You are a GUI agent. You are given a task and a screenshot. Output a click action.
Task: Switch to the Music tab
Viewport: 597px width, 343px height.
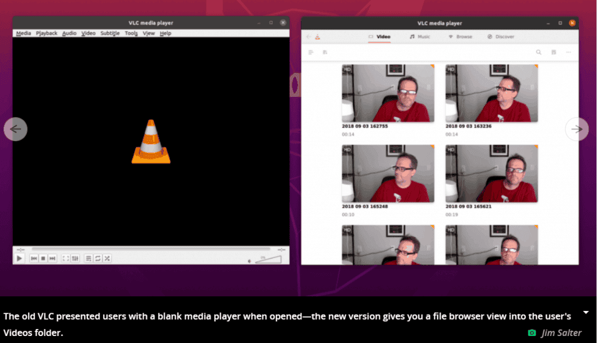click(x=420, y=37)
